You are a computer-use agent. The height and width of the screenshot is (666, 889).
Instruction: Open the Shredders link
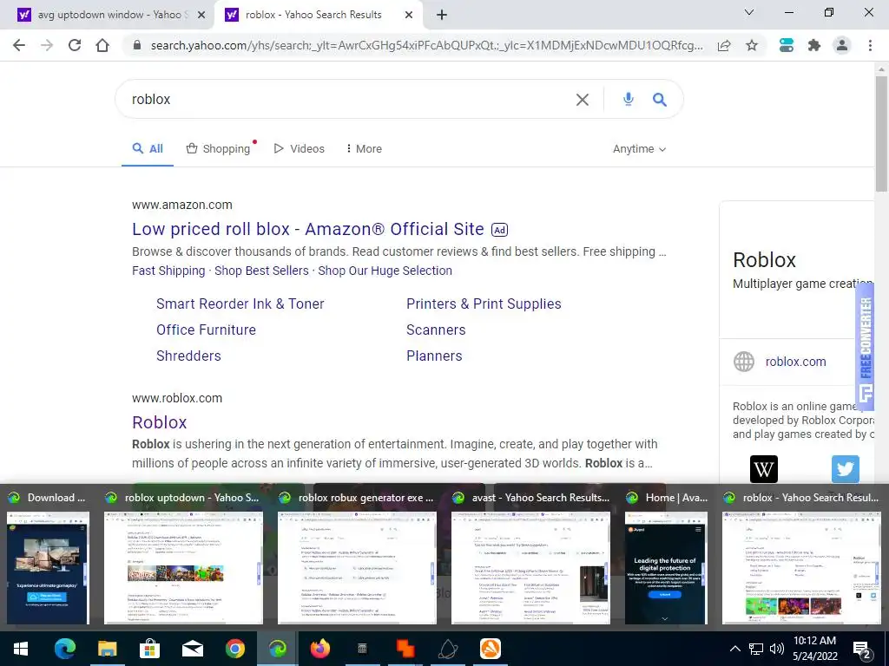pyautogui.click(x=188, y=356)
